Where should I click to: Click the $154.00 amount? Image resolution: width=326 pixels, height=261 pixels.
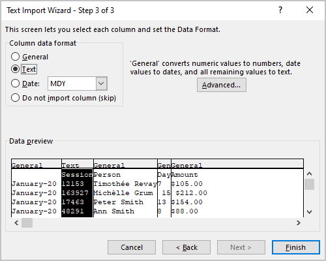(187, 202)
